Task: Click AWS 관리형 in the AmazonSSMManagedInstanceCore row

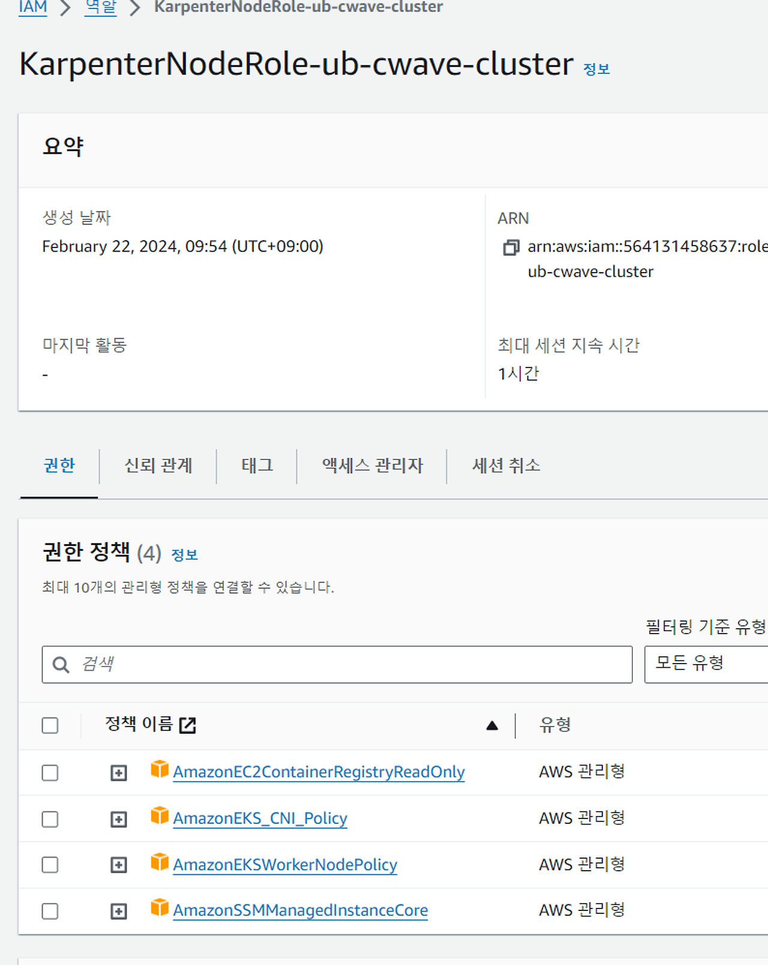Action: click(x=582, y=910)
